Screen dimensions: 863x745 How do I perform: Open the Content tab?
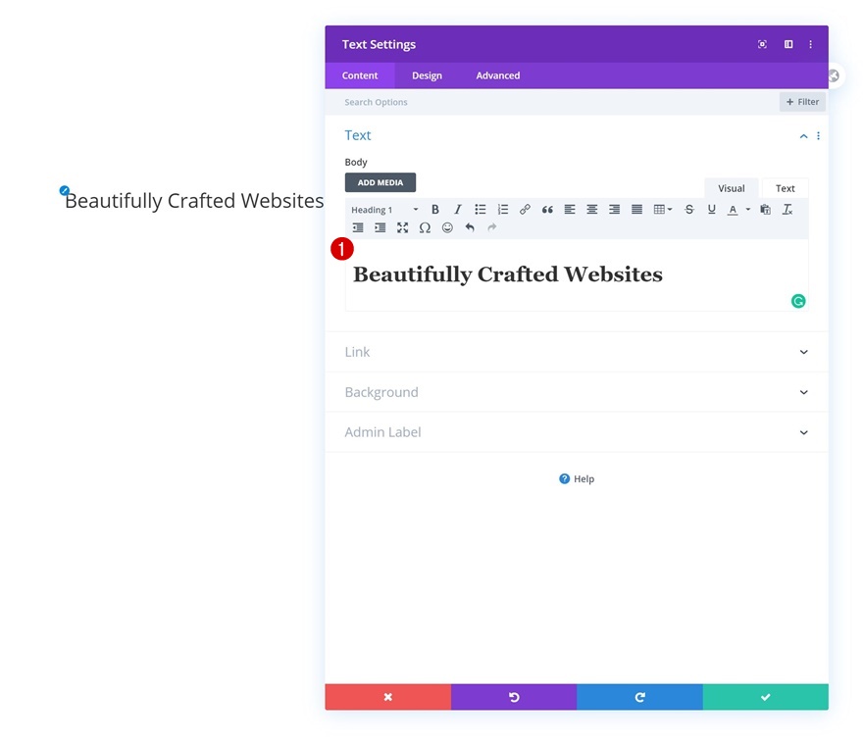[360, 75]
